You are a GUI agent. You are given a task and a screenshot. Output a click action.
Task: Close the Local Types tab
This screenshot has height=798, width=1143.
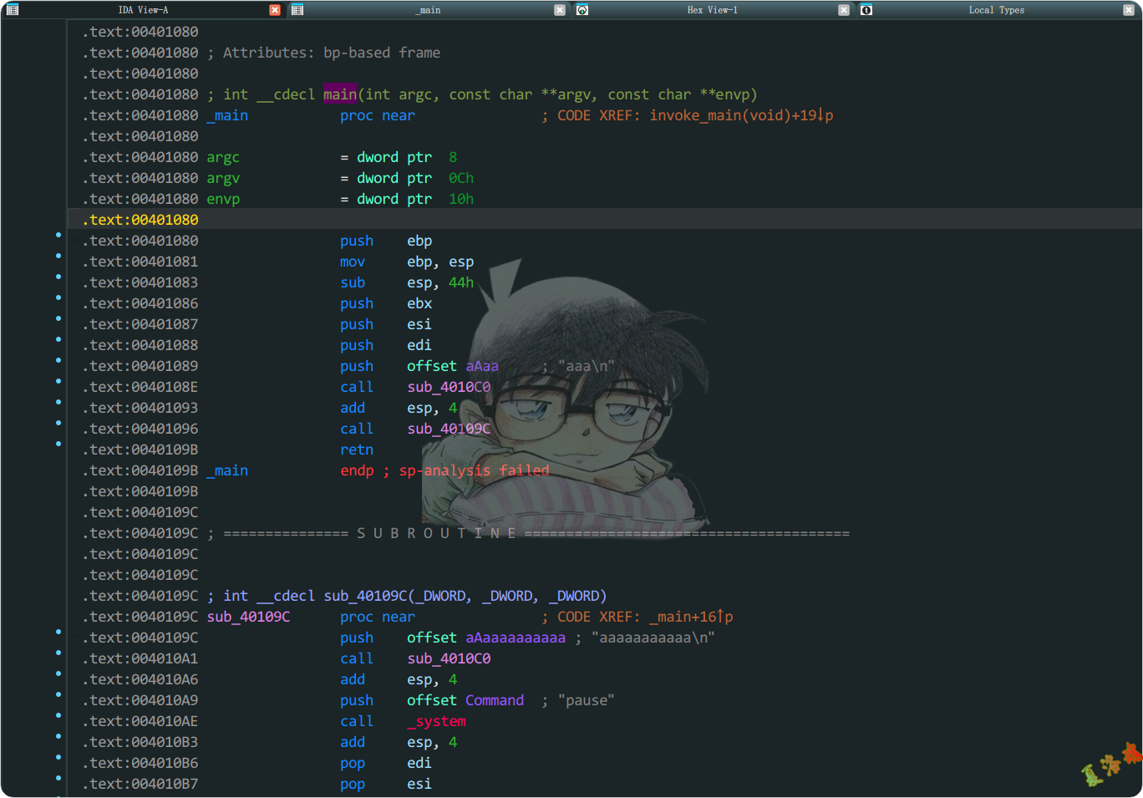pyautogui.click(x=1128, y=10)
